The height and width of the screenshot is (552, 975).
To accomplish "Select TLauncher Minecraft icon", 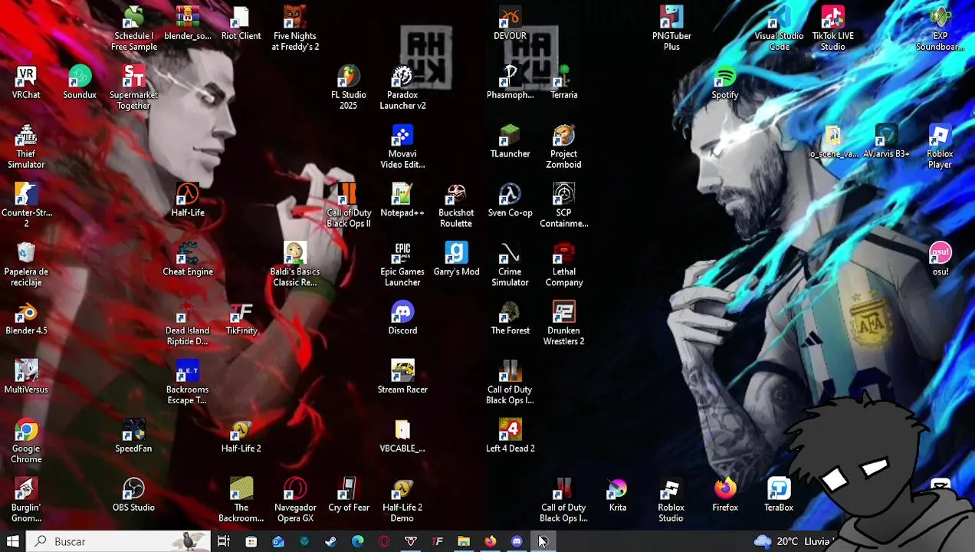I will tap(510, 141).
